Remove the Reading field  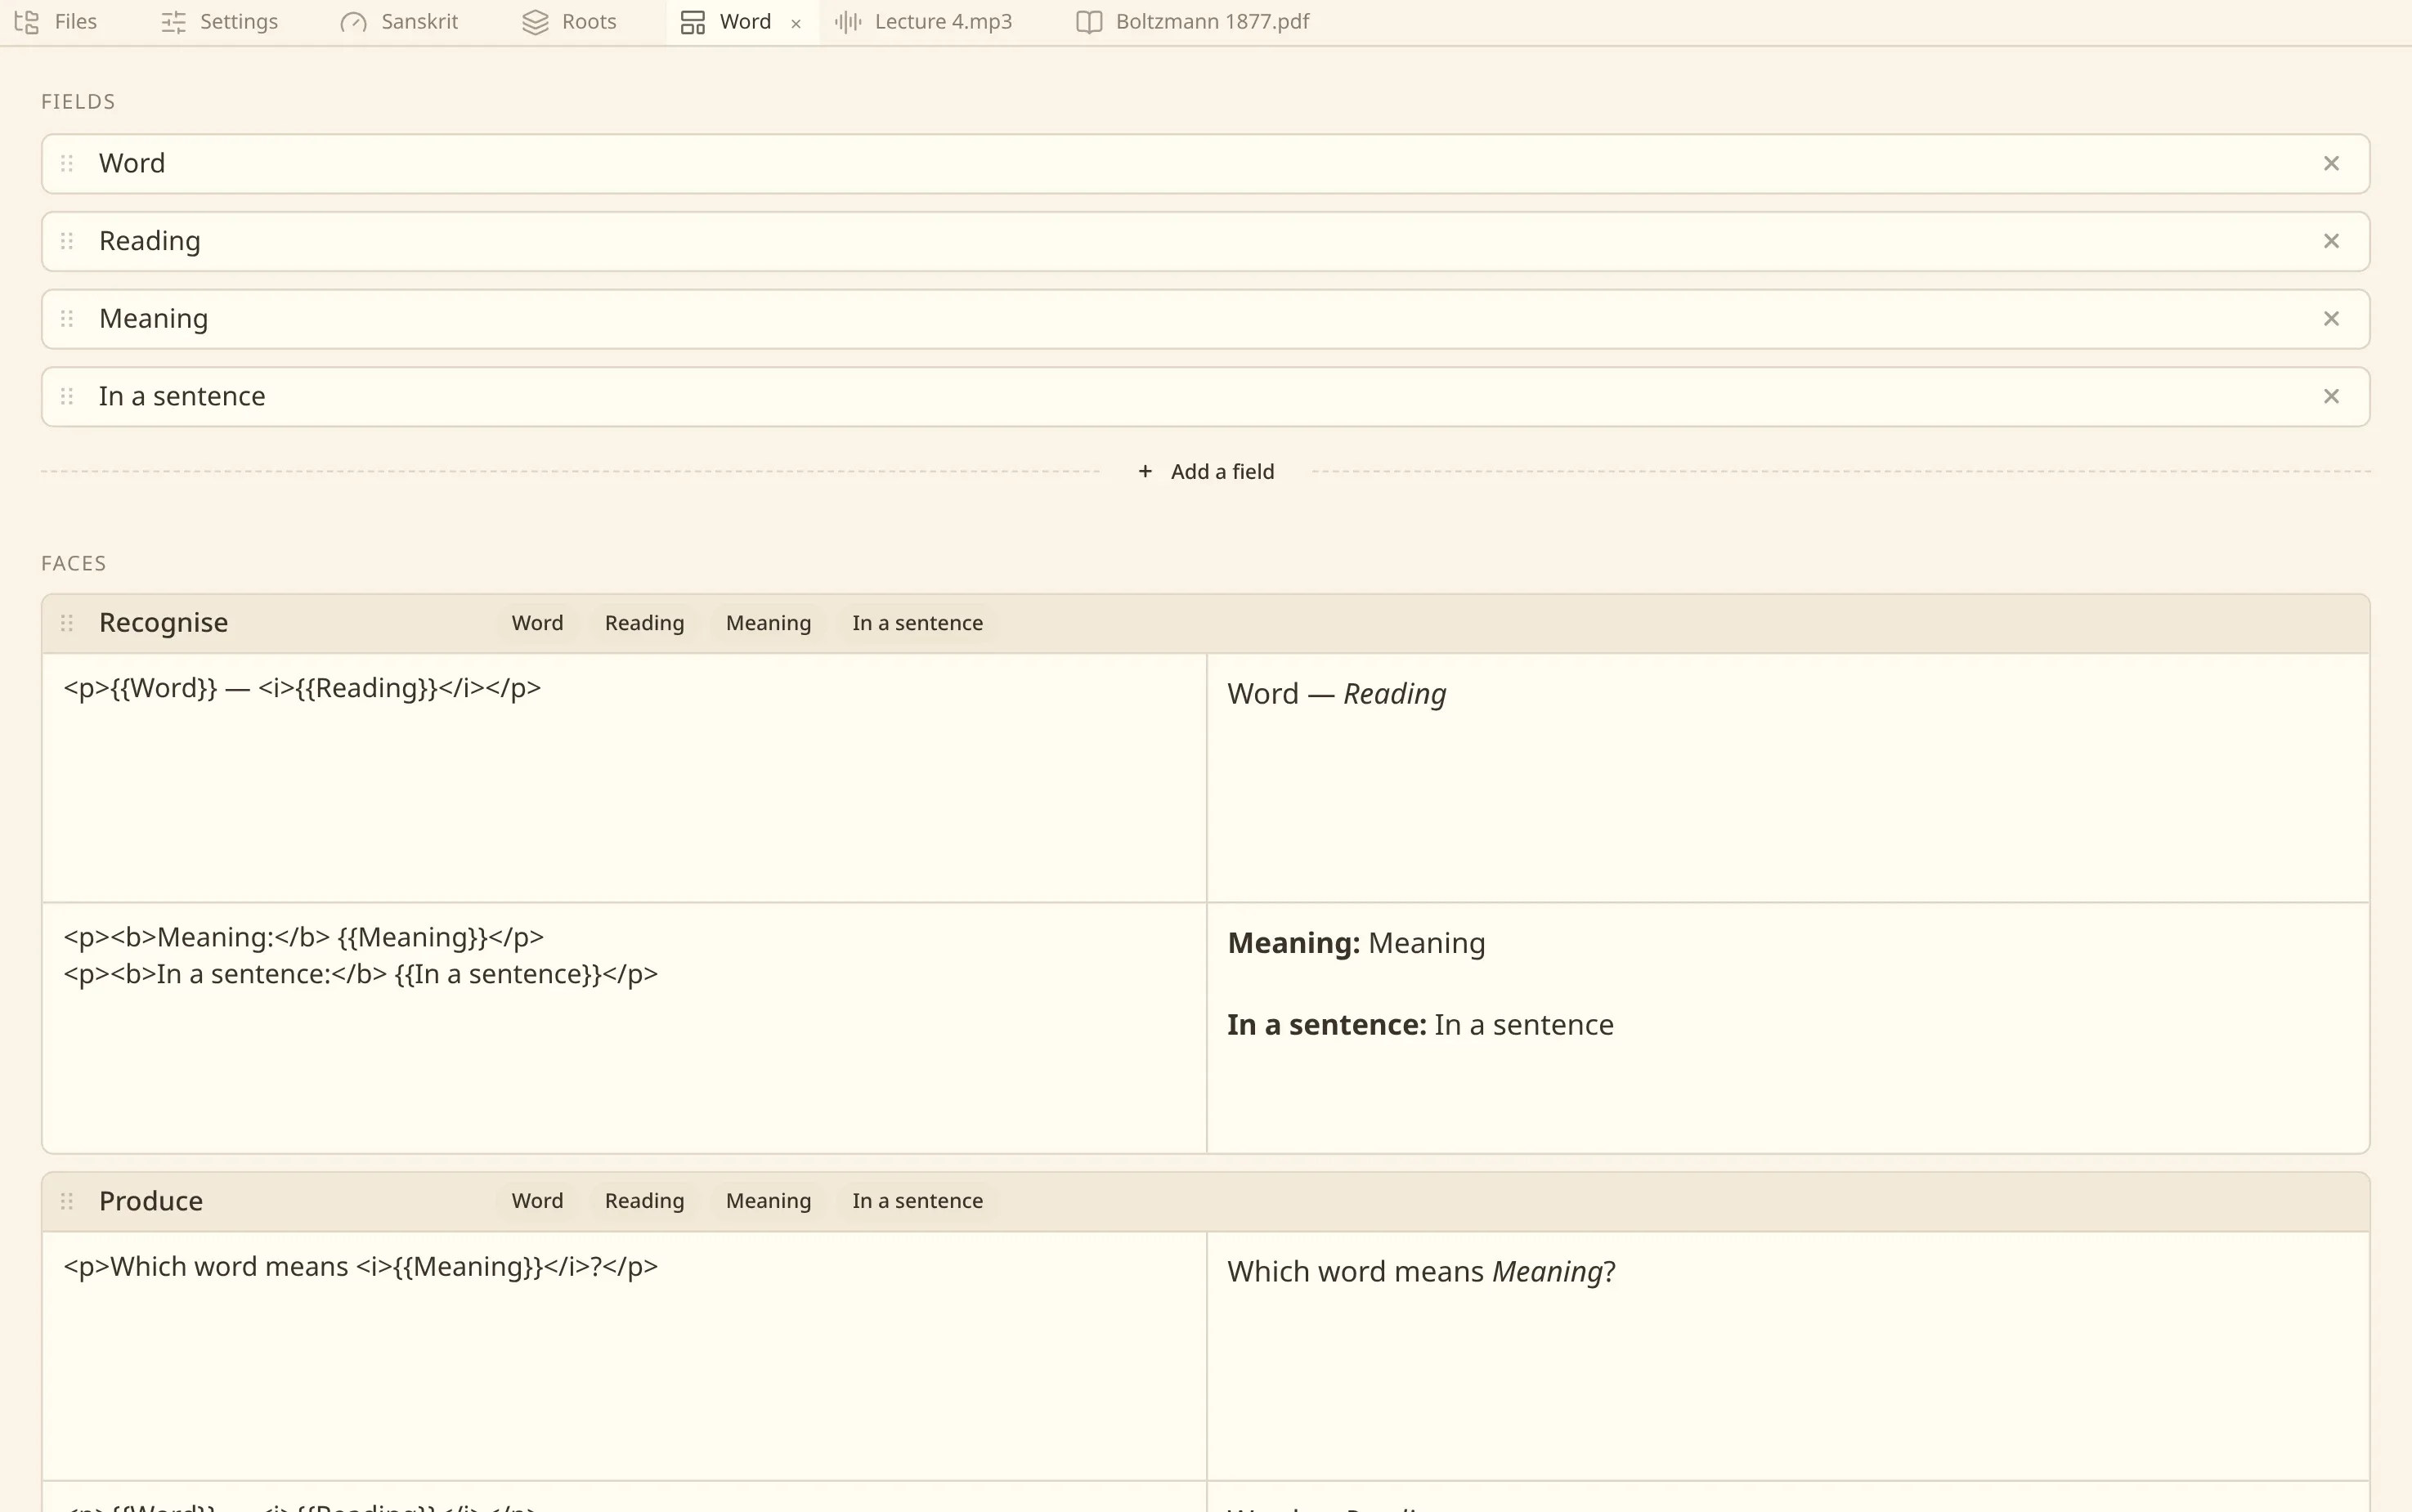(2331, 241)
